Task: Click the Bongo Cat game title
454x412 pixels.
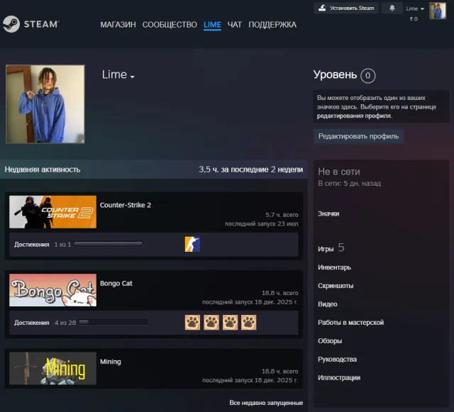Action: (116, 283)
